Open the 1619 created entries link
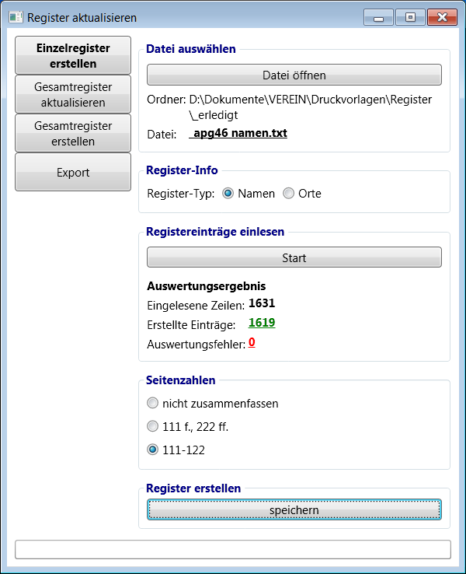The width and height of the screenshot is (466, 574). [262, 323]
